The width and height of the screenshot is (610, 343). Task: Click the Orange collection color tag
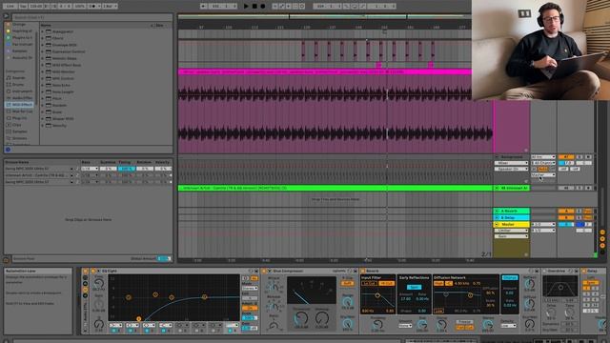pyautogui.click(x=9, y=24)
